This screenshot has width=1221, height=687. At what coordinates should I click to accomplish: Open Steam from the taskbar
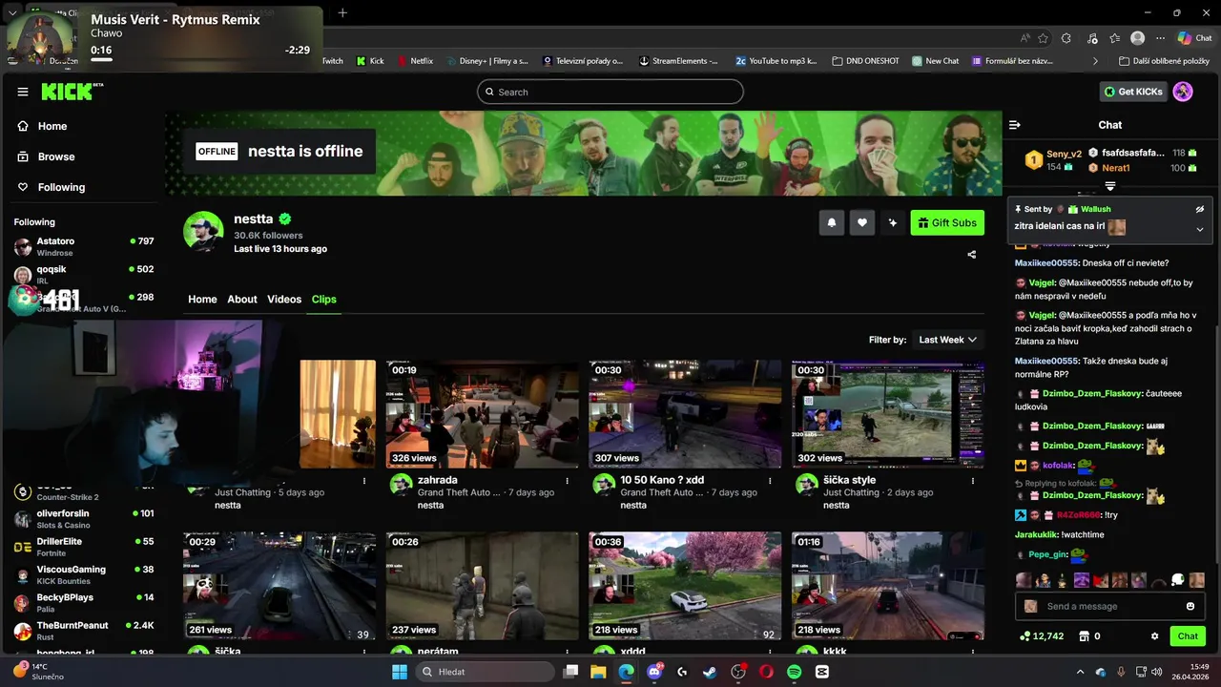click(x=710, y=672)
